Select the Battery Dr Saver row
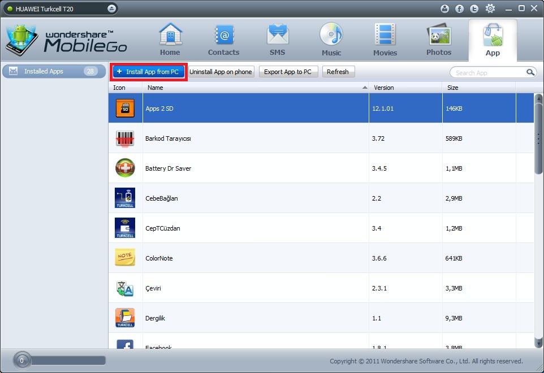This screenshot has height=373, width=544. (x=321, y=168)
